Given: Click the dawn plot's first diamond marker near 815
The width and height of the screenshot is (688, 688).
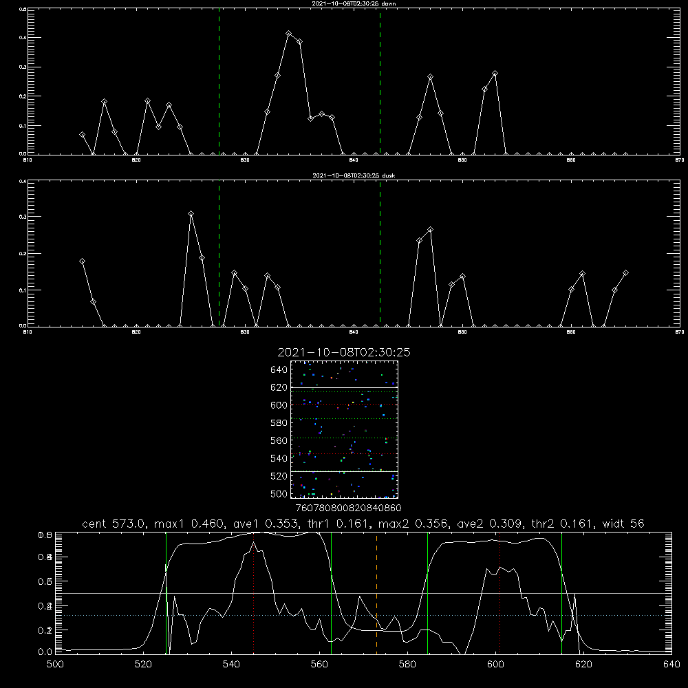Looking at the screenshot, I should tap(82, 135).
